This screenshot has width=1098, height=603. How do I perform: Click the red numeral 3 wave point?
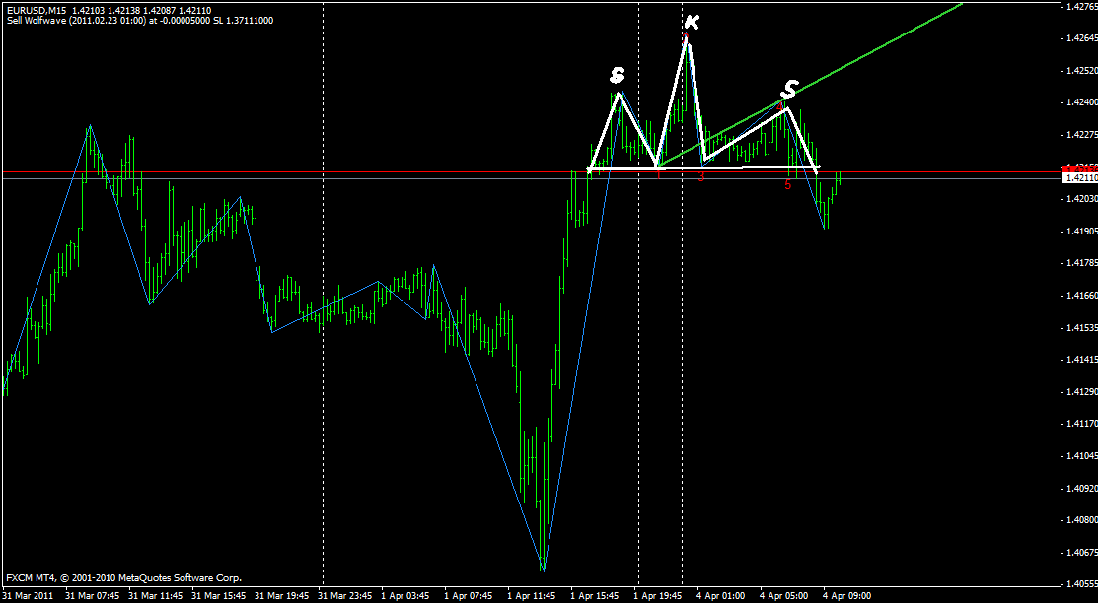click(x=701, y=175)
